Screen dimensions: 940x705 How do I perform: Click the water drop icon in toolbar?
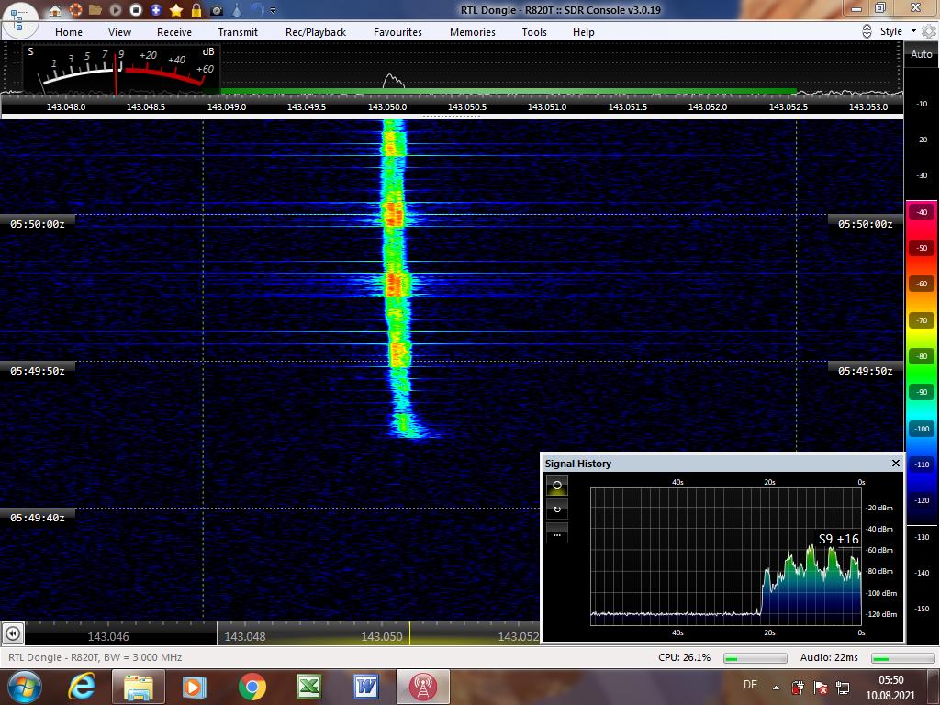coord(237,10)
